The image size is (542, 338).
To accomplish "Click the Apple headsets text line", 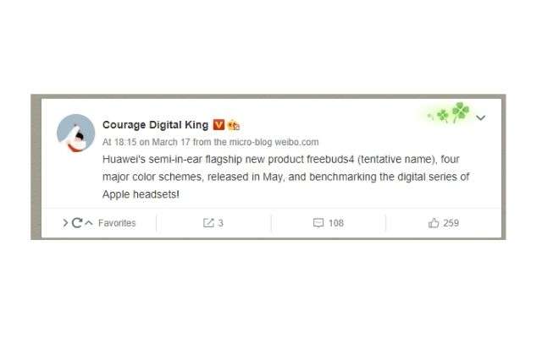I will [141, 194].
